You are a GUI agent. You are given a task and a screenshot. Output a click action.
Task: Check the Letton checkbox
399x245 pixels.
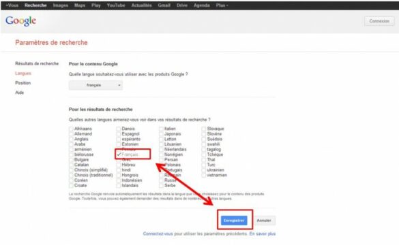[x=161, y=139]
